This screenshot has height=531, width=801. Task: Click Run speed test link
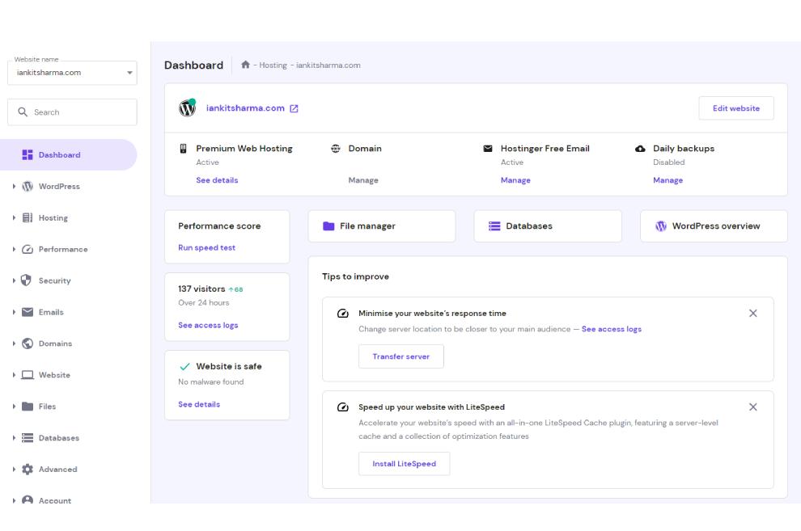[207, 248]
